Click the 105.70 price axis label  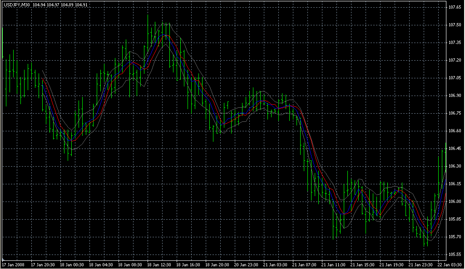(x=455, y=237)
